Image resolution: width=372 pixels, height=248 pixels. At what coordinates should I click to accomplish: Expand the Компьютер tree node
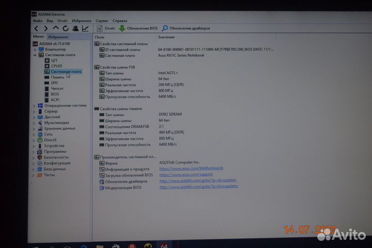35,50
